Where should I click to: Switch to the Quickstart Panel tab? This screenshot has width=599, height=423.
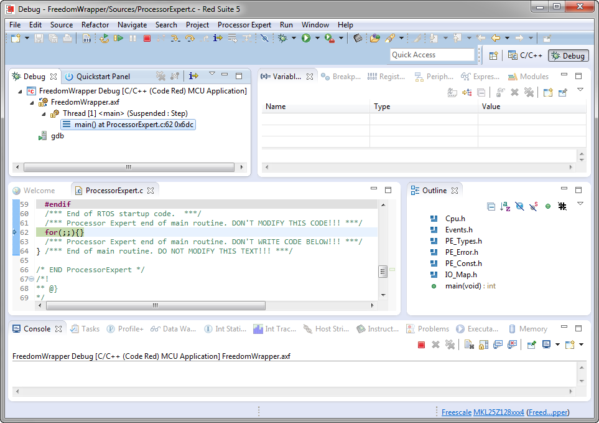(103, 77)
